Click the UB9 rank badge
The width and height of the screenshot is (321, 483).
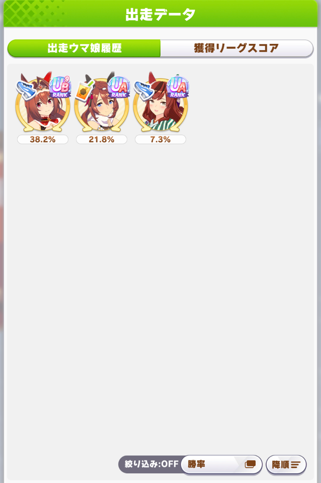click(x=60, y=87)
